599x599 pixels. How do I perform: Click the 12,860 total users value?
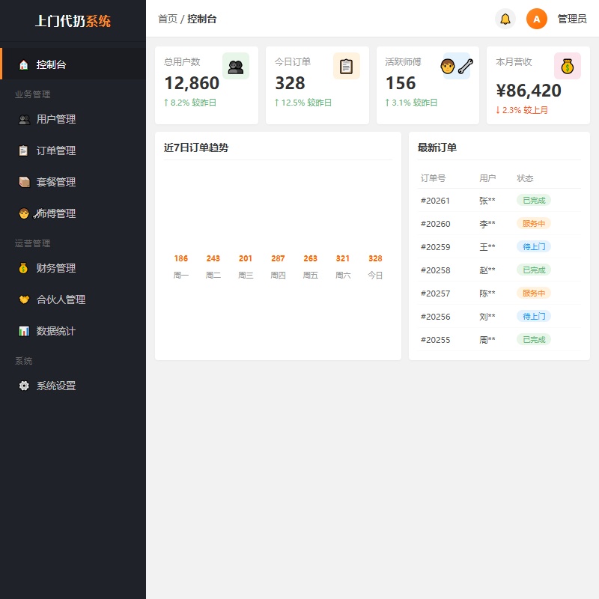(192, 83)
